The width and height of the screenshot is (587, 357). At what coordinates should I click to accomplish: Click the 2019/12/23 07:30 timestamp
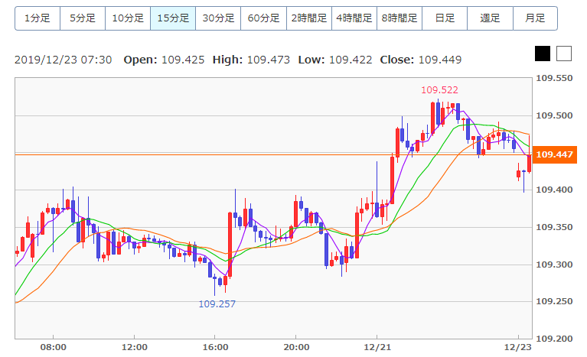pyautogui.click(x=64, y=60)
